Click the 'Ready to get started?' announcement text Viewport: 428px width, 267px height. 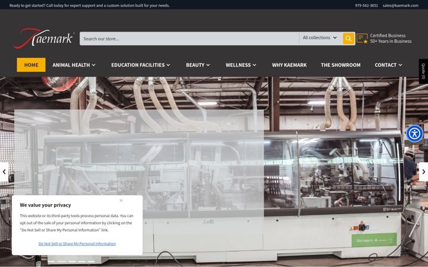89,5
